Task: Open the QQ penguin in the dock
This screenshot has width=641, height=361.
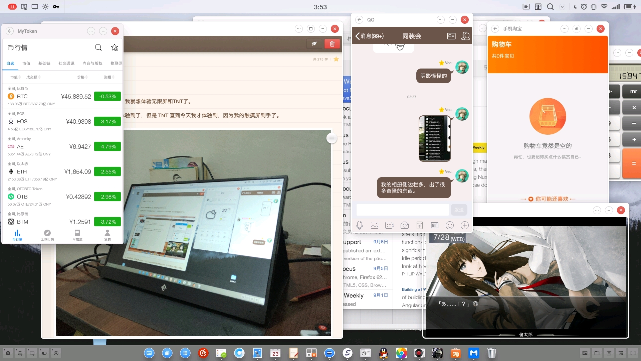Action: pyautogui.click(x=384, y=353)
